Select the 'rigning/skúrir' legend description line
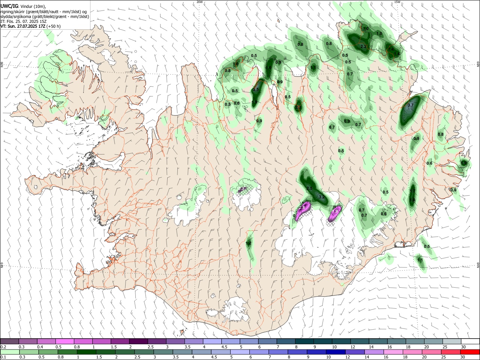The image size is (480, 360). coord(43,12)
